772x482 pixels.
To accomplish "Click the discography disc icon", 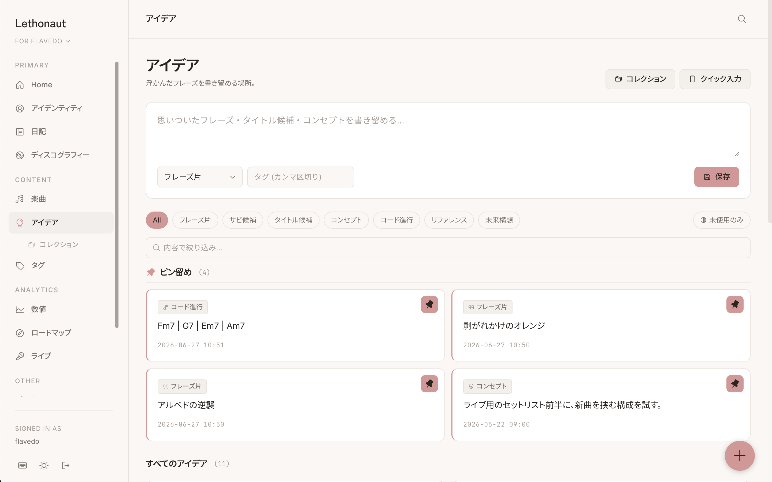I will coord(20,155).
